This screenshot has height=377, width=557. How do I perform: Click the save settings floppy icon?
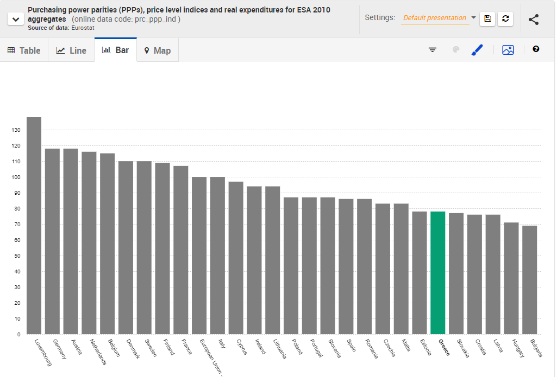pos(487,19)
